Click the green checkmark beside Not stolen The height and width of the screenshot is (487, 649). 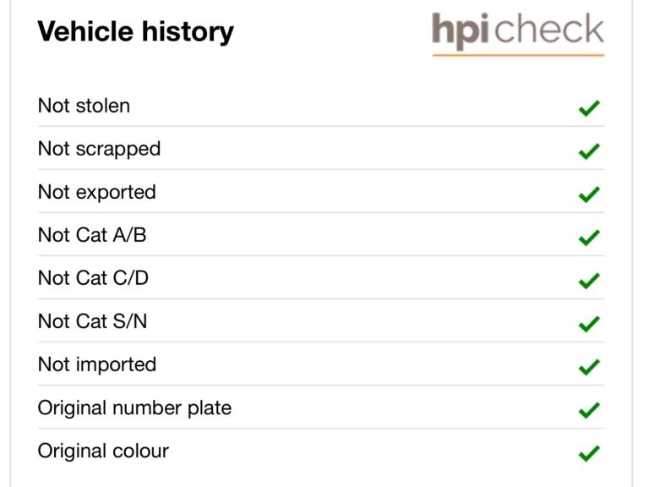pyautogui.click(x=589, y=108)
